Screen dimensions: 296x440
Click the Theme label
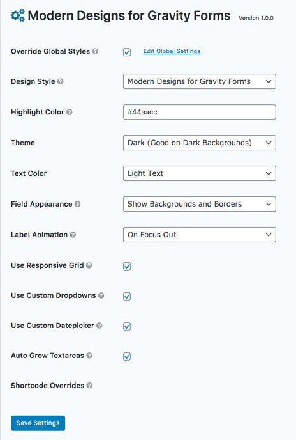click(x=23, y=143)
